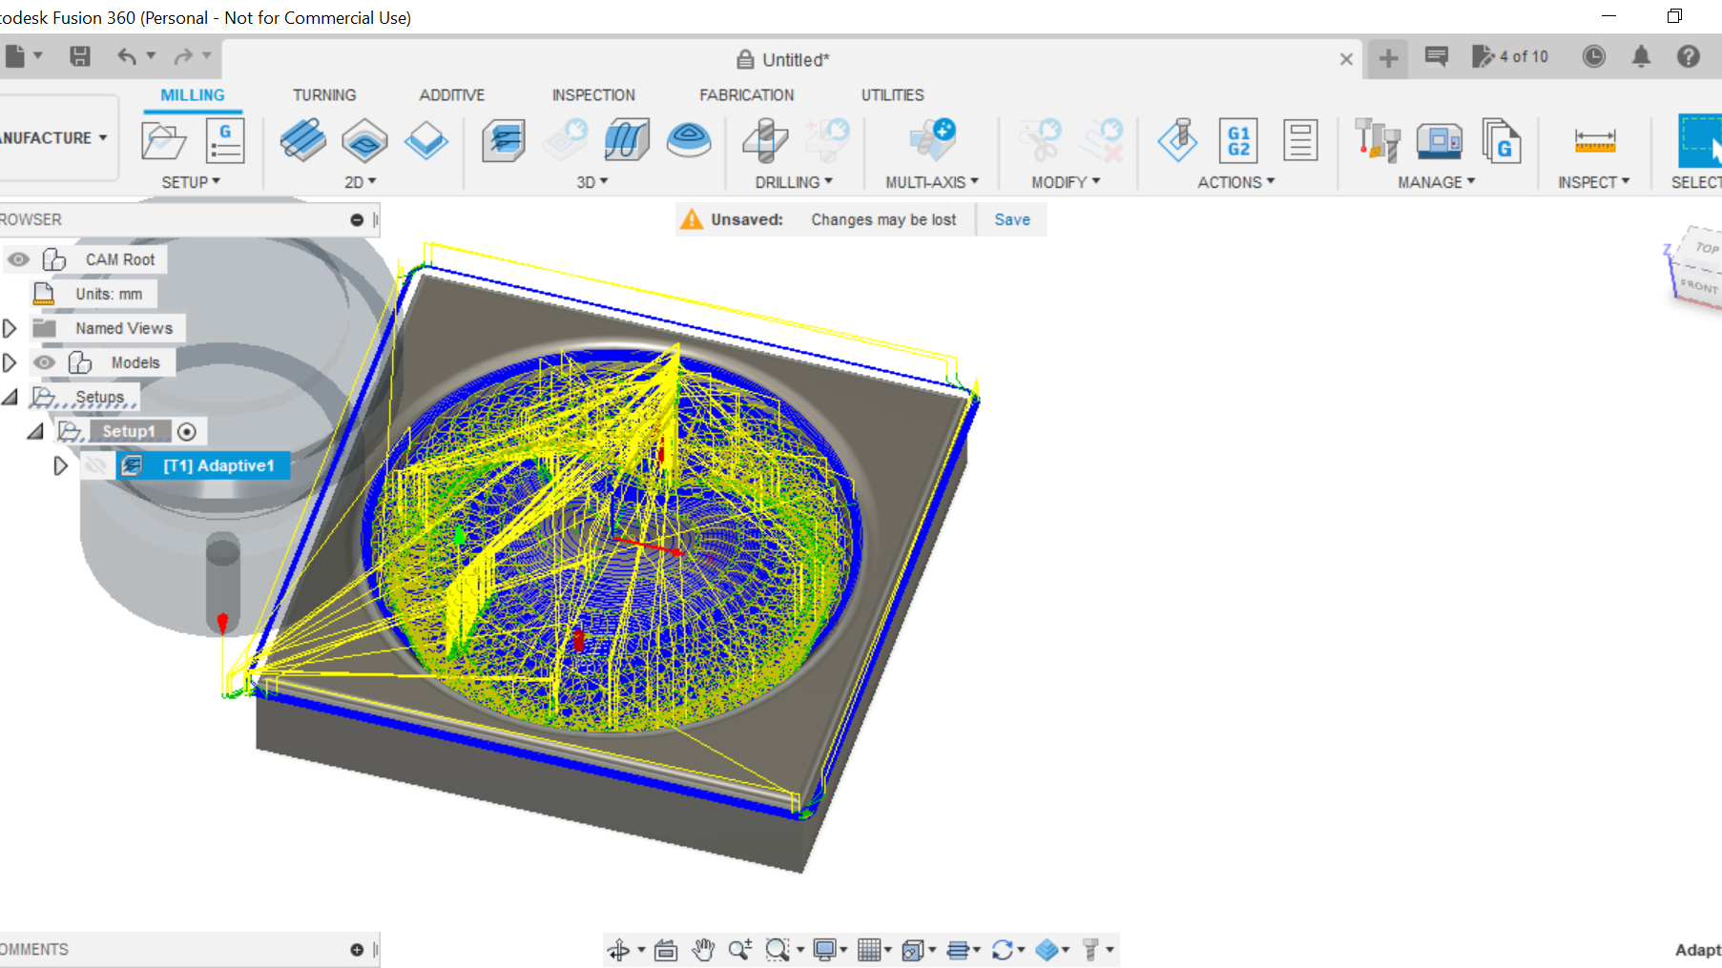Click the ViewCube TOP face
This screenshot has height=968, width=1722.
[1705, 247]
